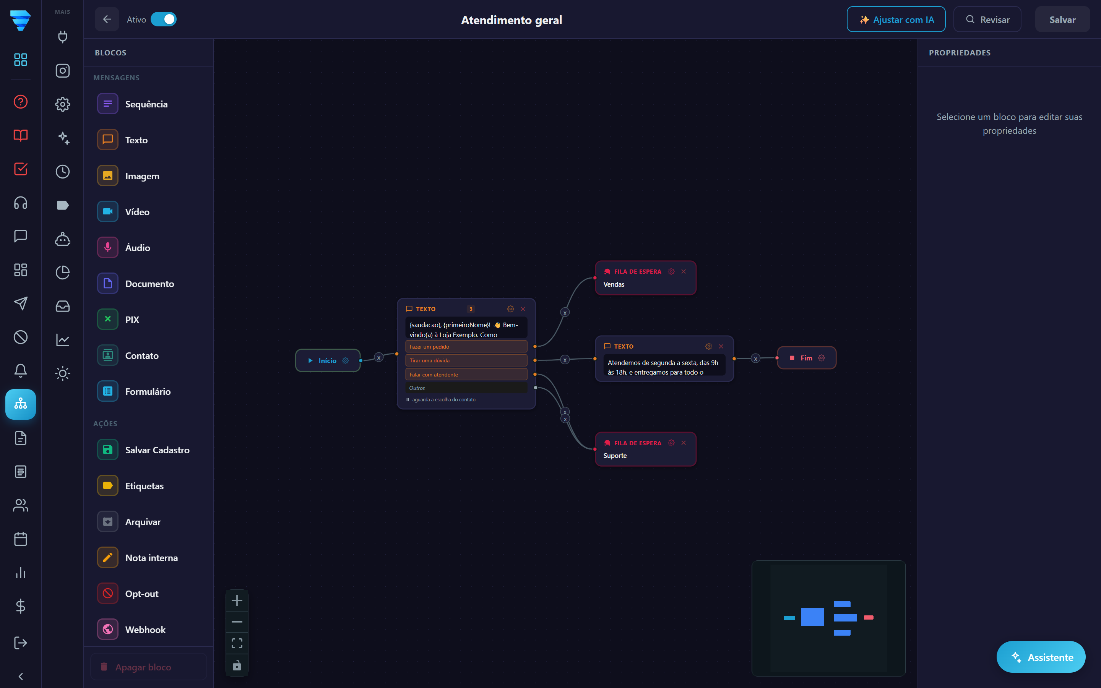The width and height of the screenshot is (1101, 688).
Task: Select 'Fazer um pedido' option in Texto block
Action: tap(466, 347)
